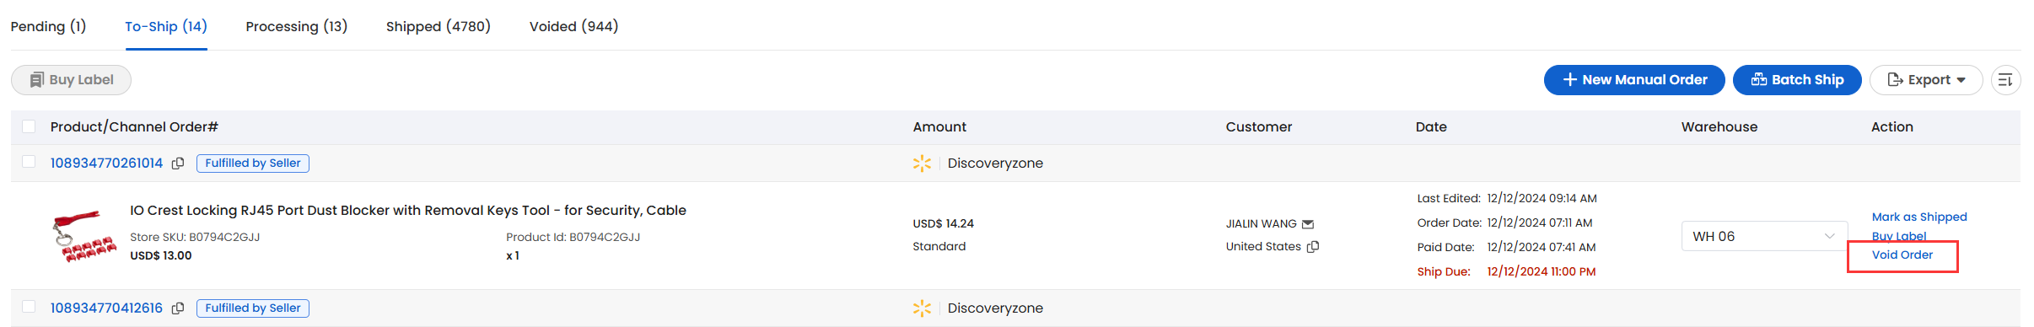The height and width of the screenshot is (327, 2034).
Task: Toggle the select-all orders checkbox
Action: coord(29,126)
